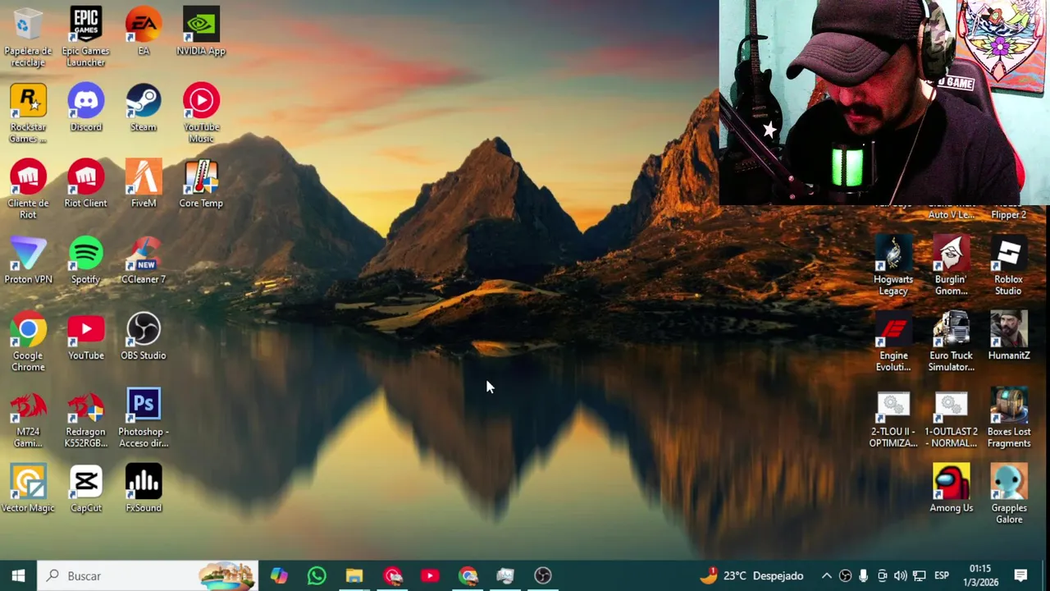This screenshot has height=591, width=1050.
Task: Open the Boxes Lost Fragments game shortcut
Action: 1009,419
